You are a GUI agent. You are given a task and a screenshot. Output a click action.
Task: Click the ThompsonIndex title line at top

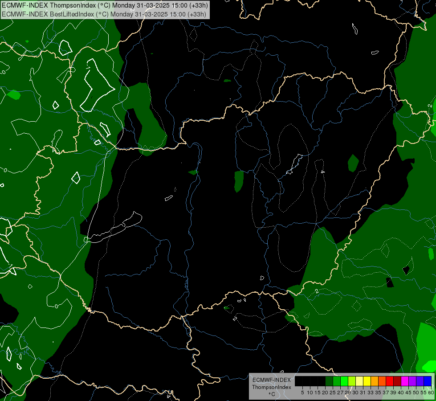point(104,5)
